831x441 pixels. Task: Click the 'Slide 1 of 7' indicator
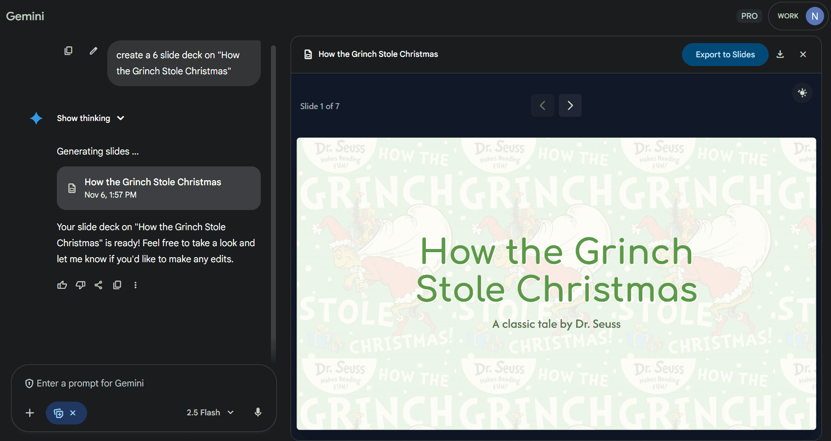[320, 106]
